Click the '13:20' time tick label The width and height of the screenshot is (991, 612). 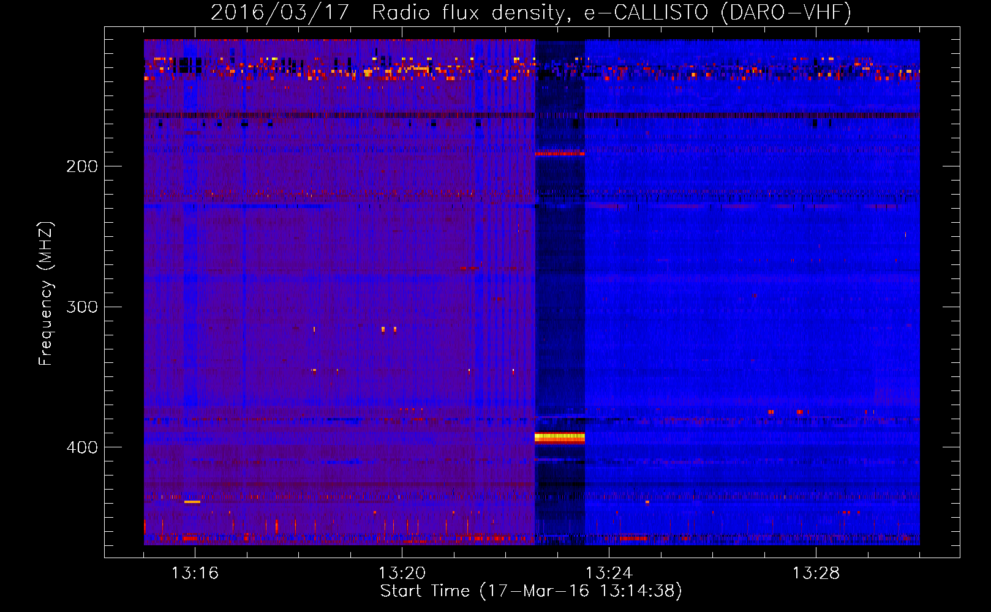tap(402, 573)
